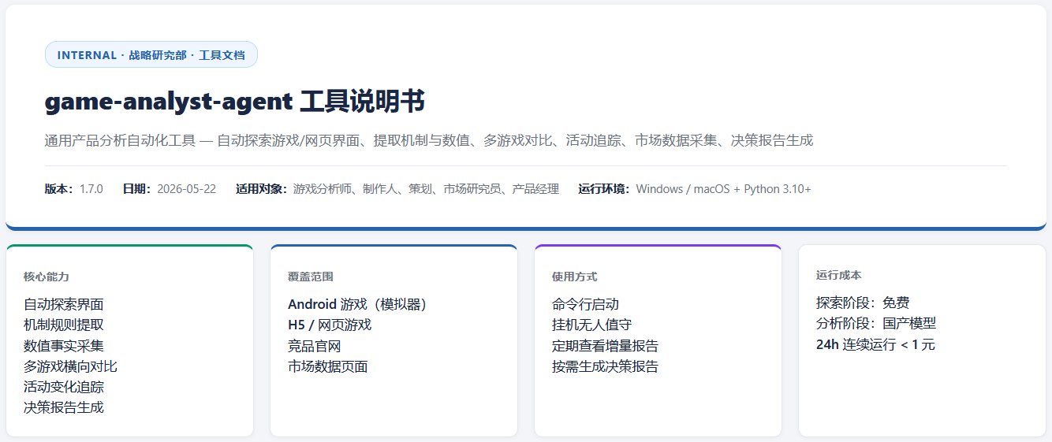Screen dimensions: 1052x442
Task: Click the 竞品官网 line
Action: pos(315,346)
